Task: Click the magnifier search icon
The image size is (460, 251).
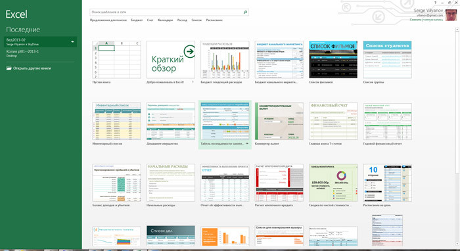Action: tap(245, 12)
